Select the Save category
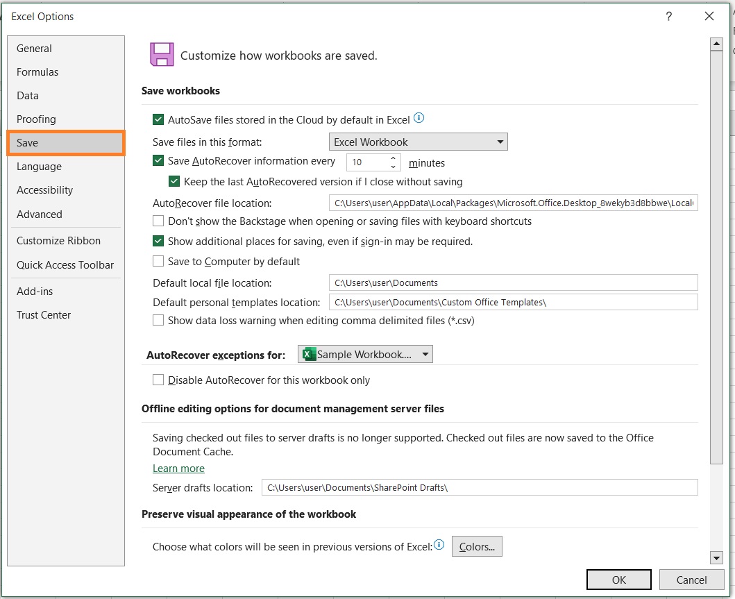The width and height of the screenshot is (735, 599). point(66,143)
